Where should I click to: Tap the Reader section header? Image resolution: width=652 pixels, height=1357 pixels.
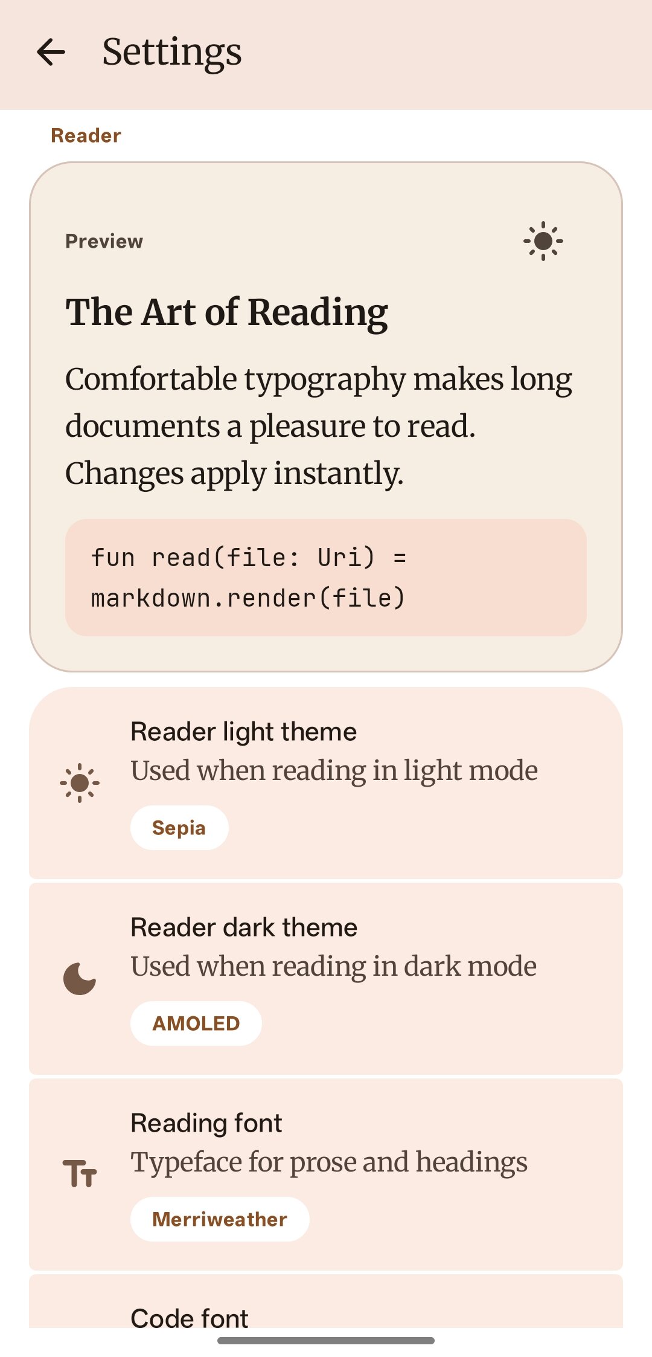point(86,135)
